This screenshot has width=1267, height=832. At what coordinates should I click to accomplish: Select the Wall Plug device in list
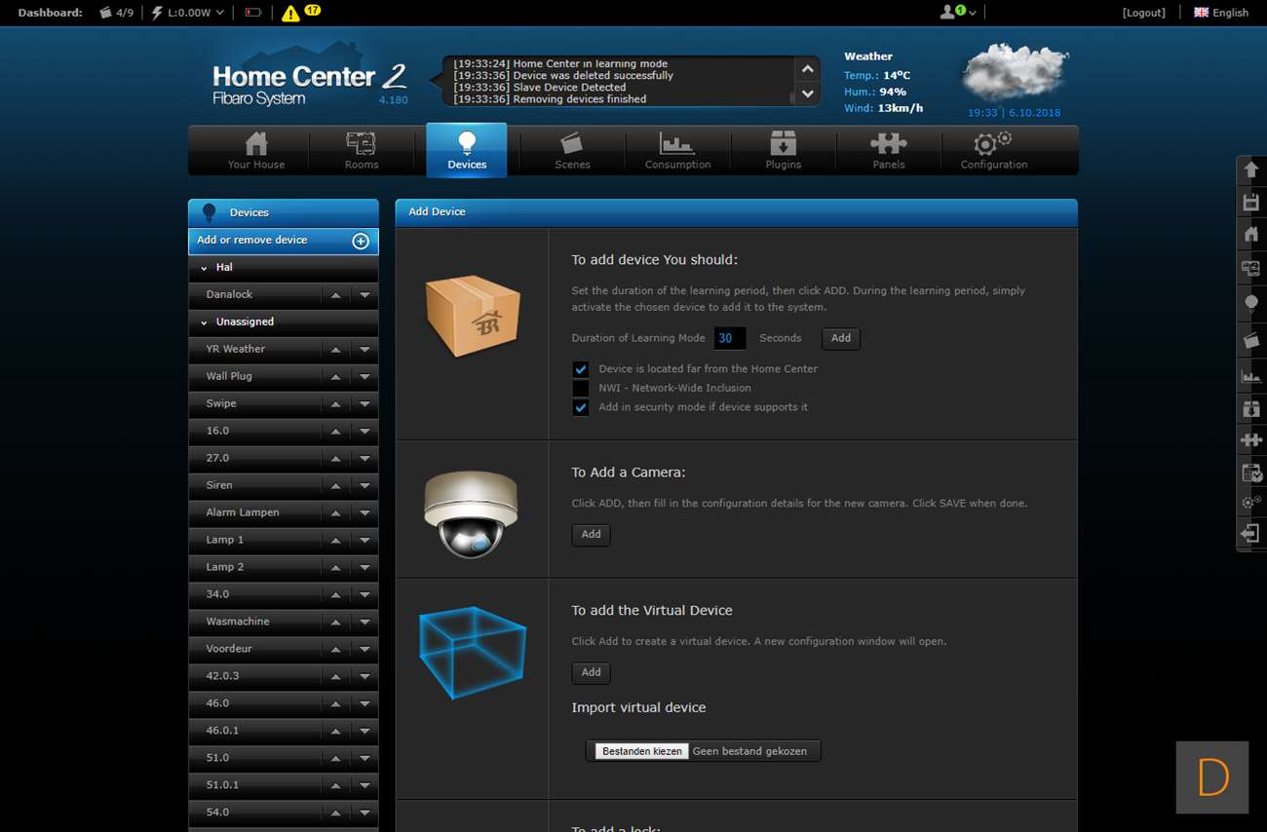229,376
